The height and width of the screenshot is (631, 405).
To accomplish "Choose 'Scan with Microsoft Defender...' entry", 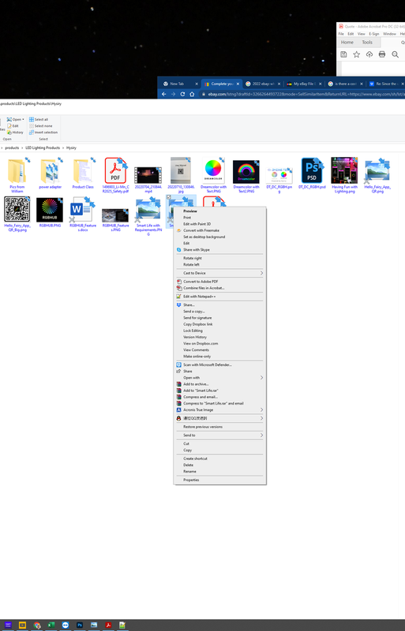I will tap(220, 364).
